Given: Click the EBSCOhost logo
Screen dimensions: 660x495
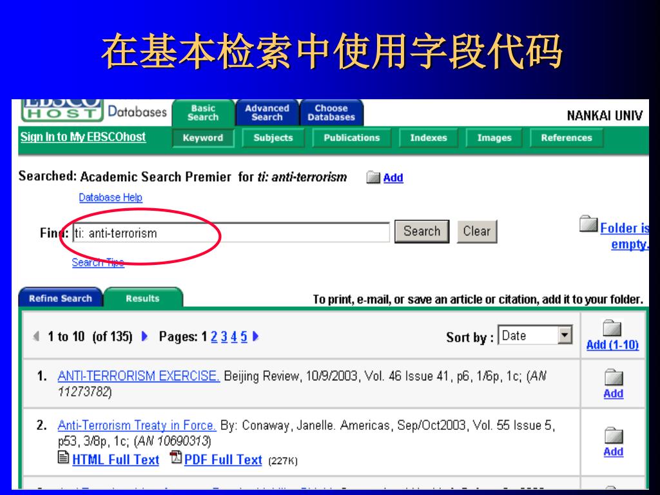Looking at the screenshot, I should coord(62,110).
